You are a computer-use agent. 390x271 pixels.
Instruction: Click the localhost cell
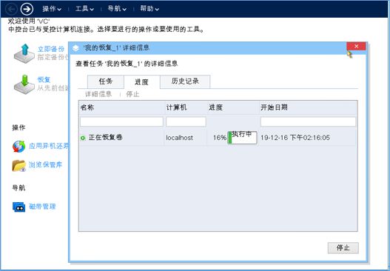click(180, 138)
